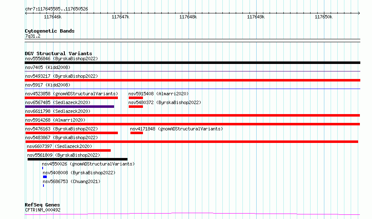This screenshot has width=372, height=219.
Task: Click the RefSeq Genes track title
Action: [x=42, y=205]
